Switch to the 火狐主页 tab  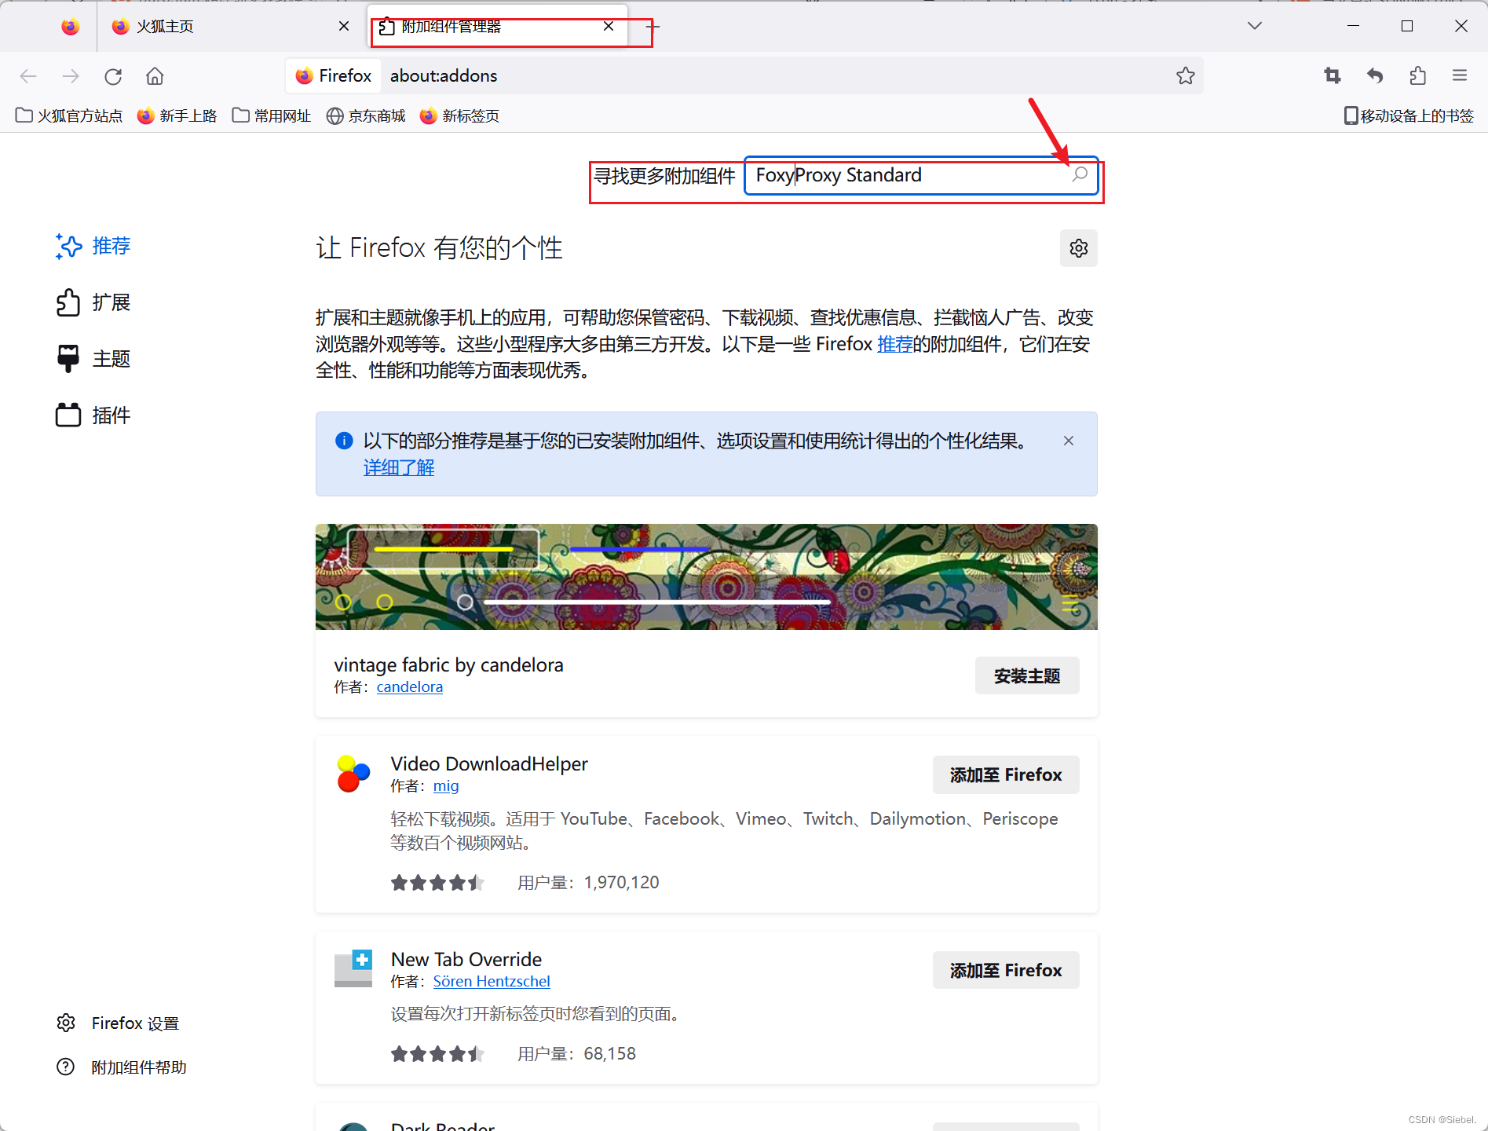[x=230, y=27]
